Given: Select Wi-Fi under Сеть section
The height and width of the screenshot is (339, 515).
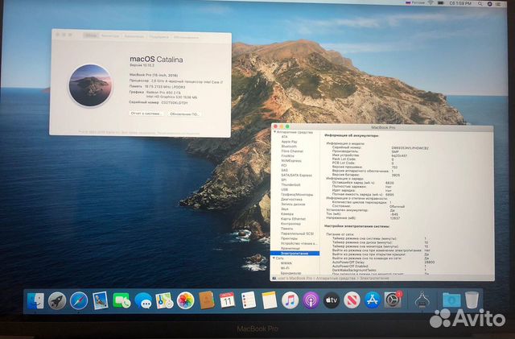Looking at the screenshot, I should [x=285, y=268].
